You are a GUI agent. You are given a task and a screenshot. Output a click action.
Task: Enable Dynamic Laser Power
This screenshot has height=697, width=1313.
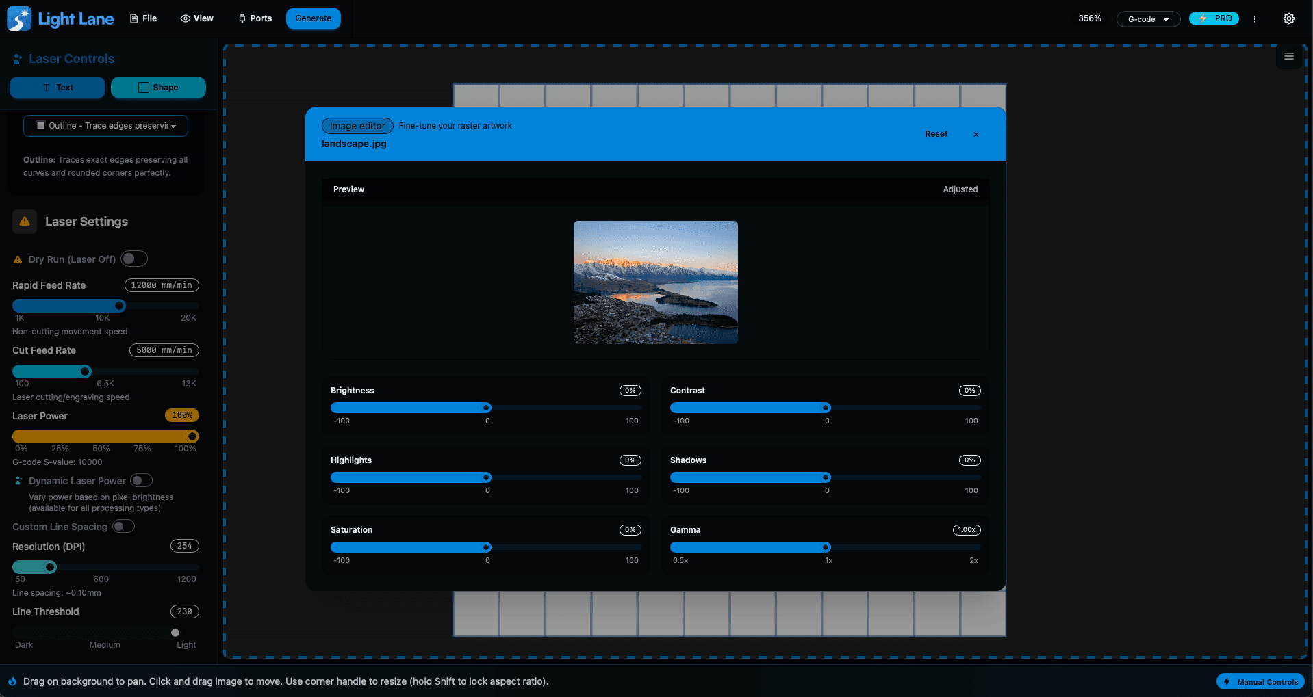click(x=142, y=480)
